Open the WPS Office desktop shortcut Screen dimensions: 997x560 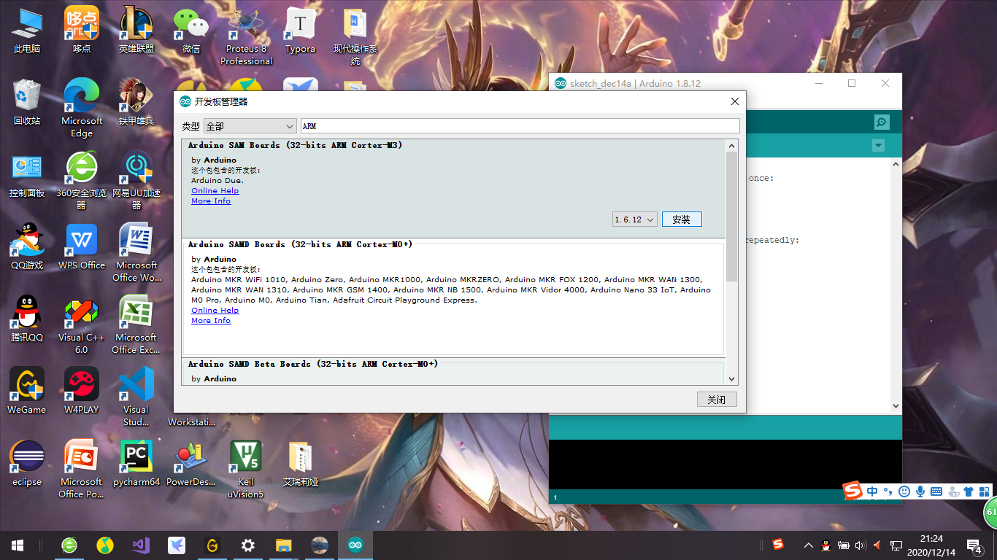point(82,247)
